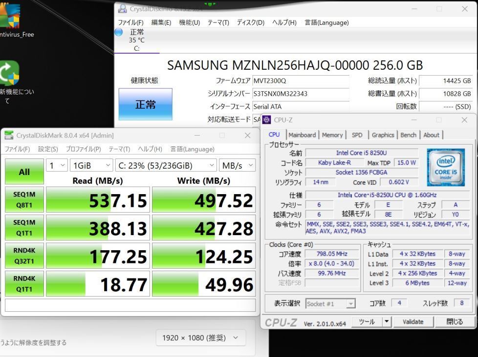The image size is (478, 357).
Task: Click the SEQ1M Q1T1 read result 388.13
Action: [98, 228]
